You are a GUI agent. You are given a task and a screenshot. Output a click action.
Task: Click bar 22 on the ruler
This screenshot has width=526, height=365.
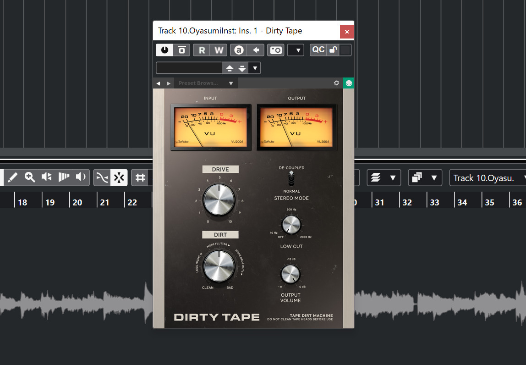click(x=132, y=203)
